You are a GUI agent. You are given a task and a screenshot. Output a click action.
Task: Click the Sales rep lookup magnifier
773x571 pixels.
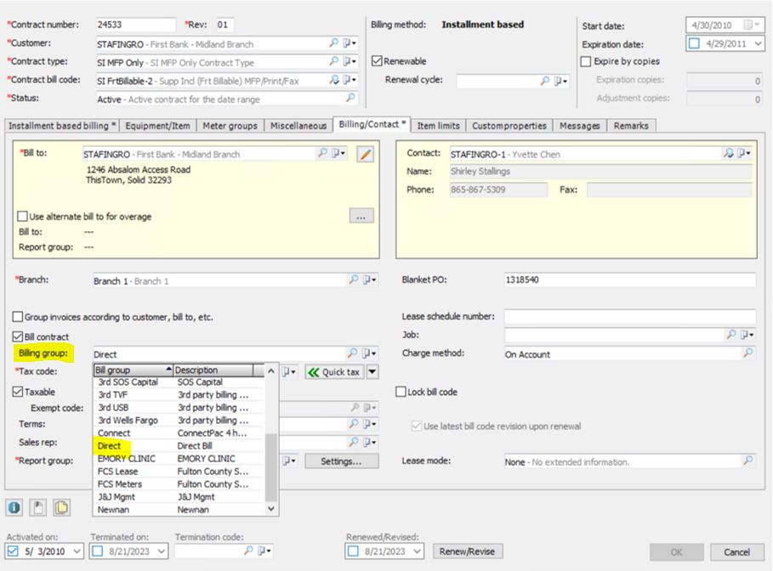[x=354, y=442]
